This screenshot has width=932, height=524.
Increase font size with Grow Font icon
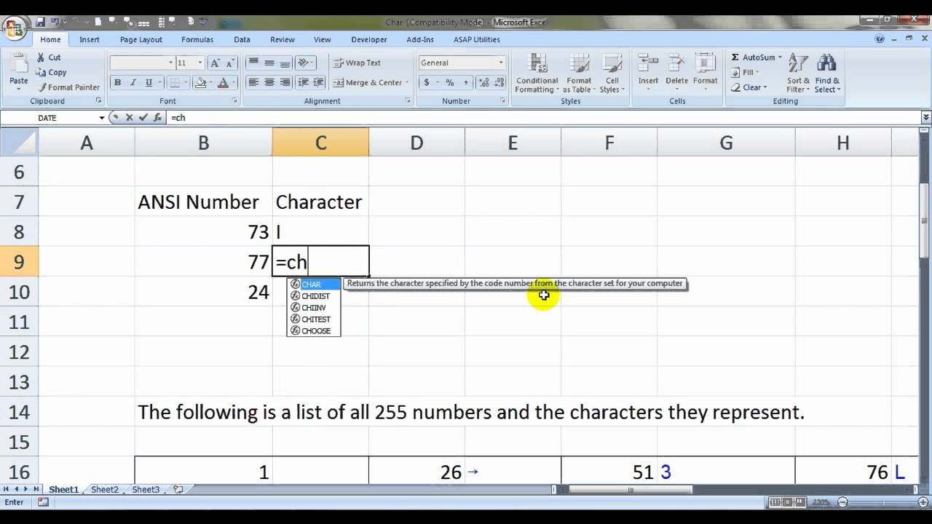[216, 63]
